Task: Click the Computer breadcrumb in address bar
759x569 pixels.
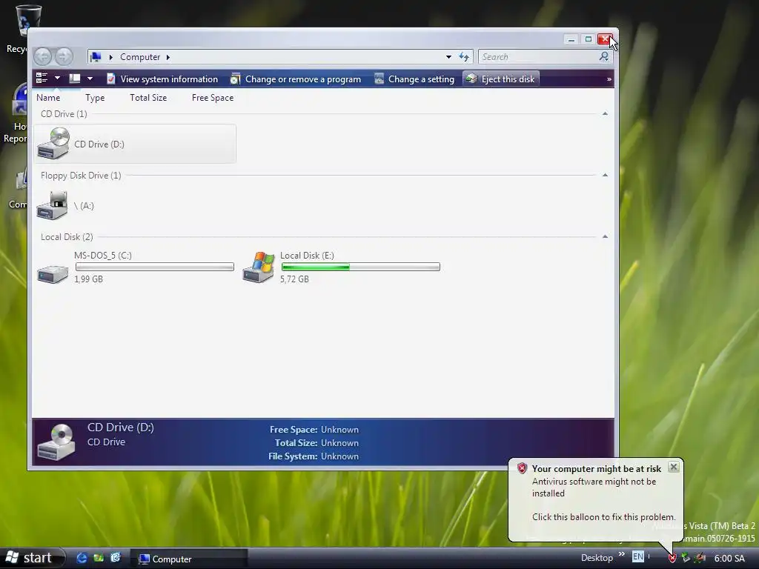Action: pyautogui.click(x=140, y=57)
